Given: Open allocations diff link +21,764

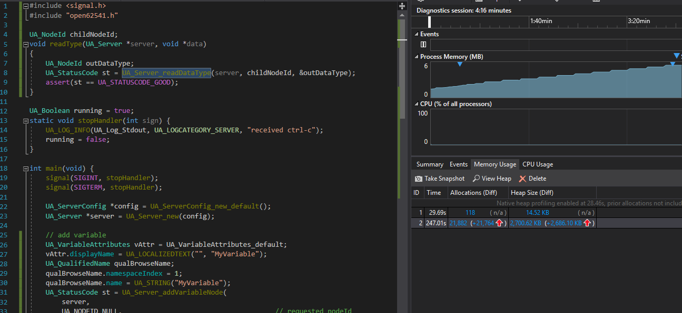Looking at the screenshot, I should point(483,223).
